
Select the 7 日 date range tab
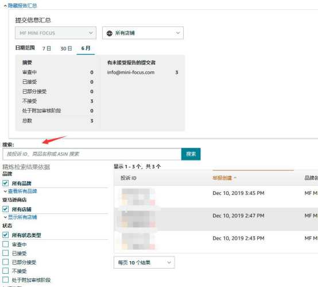coord(46,48)
